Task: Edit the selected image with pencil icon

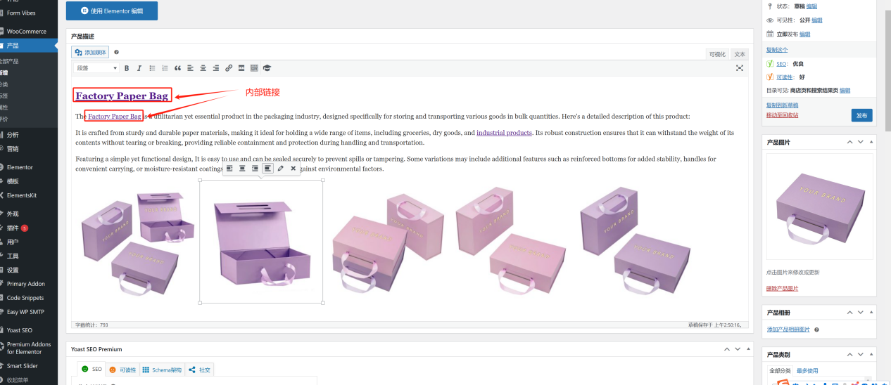Action: pos(281,169)
